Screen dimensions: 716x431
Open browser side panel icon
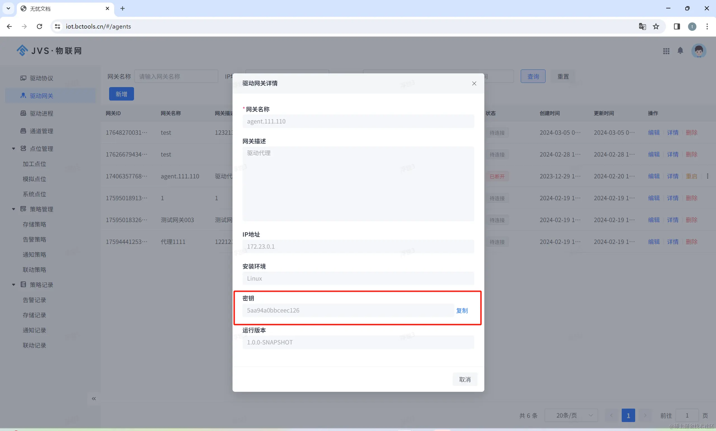tap(677, 26)
